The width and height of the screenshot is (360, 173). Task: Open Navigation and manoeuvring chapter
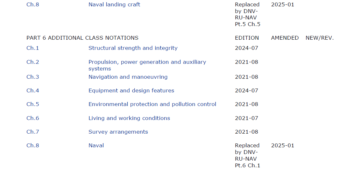tap(128, 77)
